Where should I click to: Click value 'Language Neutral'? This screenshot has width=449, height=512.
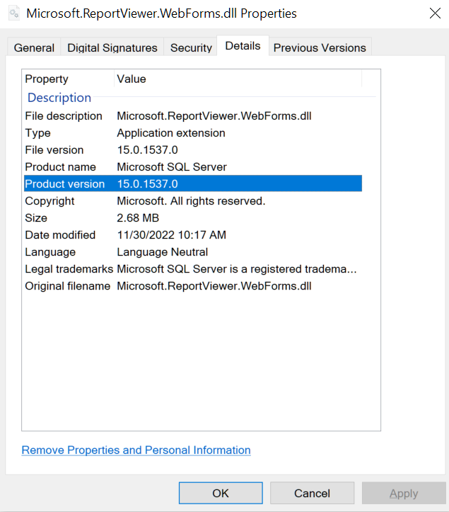(163, 252)
